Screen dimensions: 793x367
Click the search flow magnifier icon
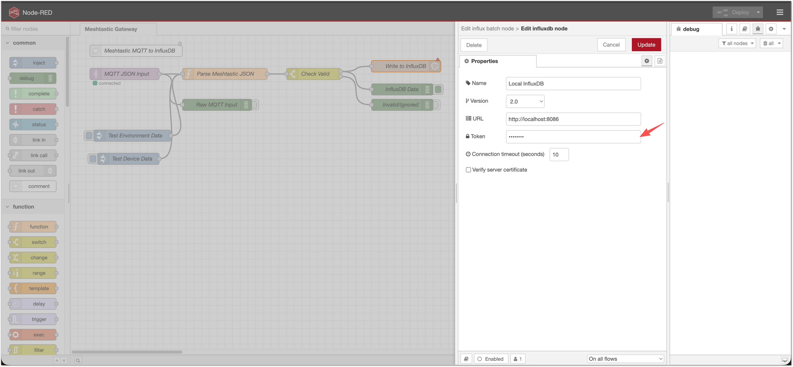tap(78, 360)
